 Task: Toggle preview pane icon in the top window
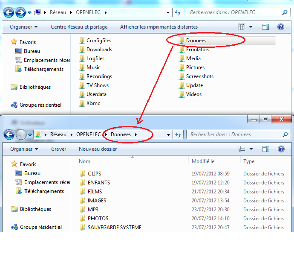pyautogui.click(x=265, y=27)
